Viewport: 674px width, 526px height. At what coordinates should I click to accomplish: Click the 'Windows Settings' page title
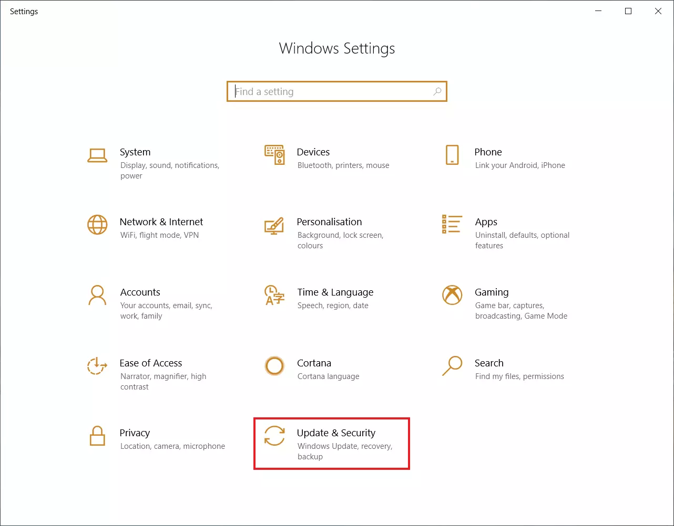(337, 48)
